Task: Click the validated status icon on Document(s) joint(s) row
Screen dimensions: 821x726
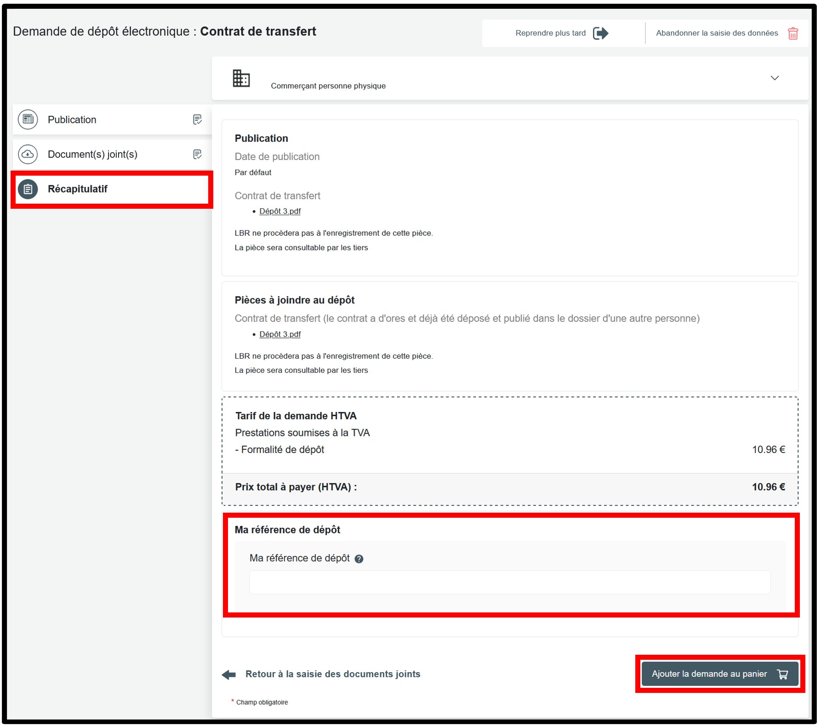Action: click(197, 154)
